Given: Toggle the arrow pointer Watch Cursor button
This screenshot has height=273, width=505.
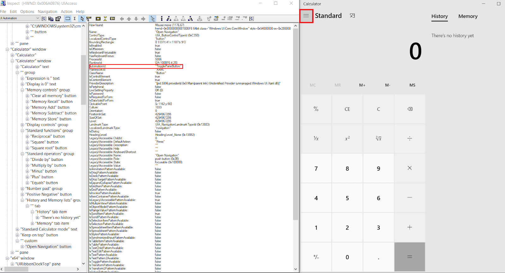Looking at the screenshot, I should tap(82, 19).
